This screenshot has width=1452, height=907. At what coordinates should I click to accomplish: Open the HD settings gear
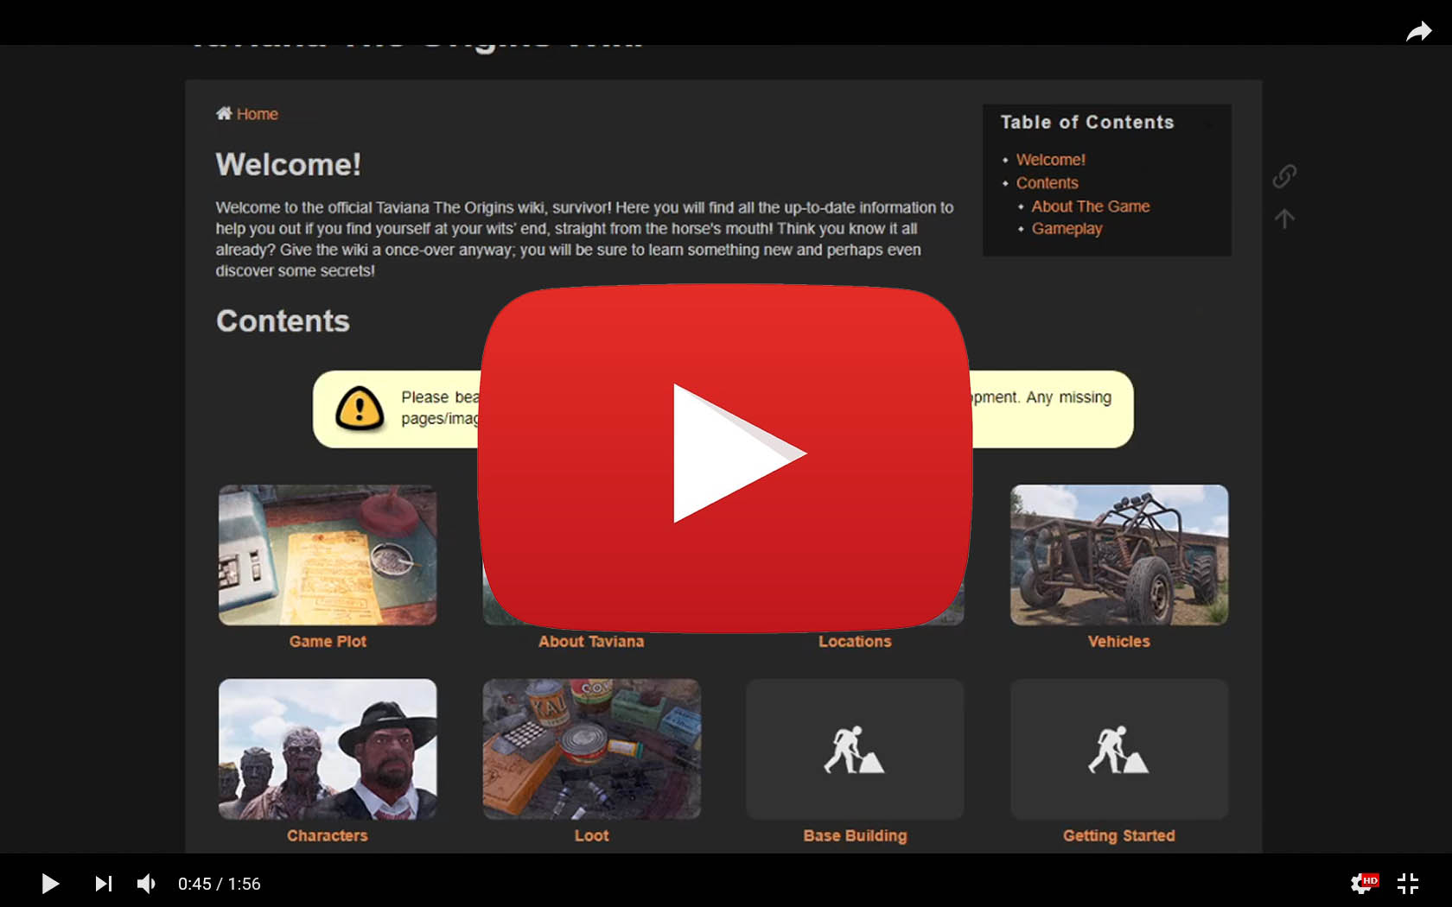(x=1363, y=883)
